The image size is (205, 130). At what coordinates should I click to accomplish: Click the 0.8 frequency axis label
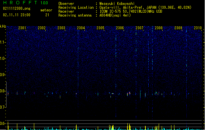click(3, 91)
